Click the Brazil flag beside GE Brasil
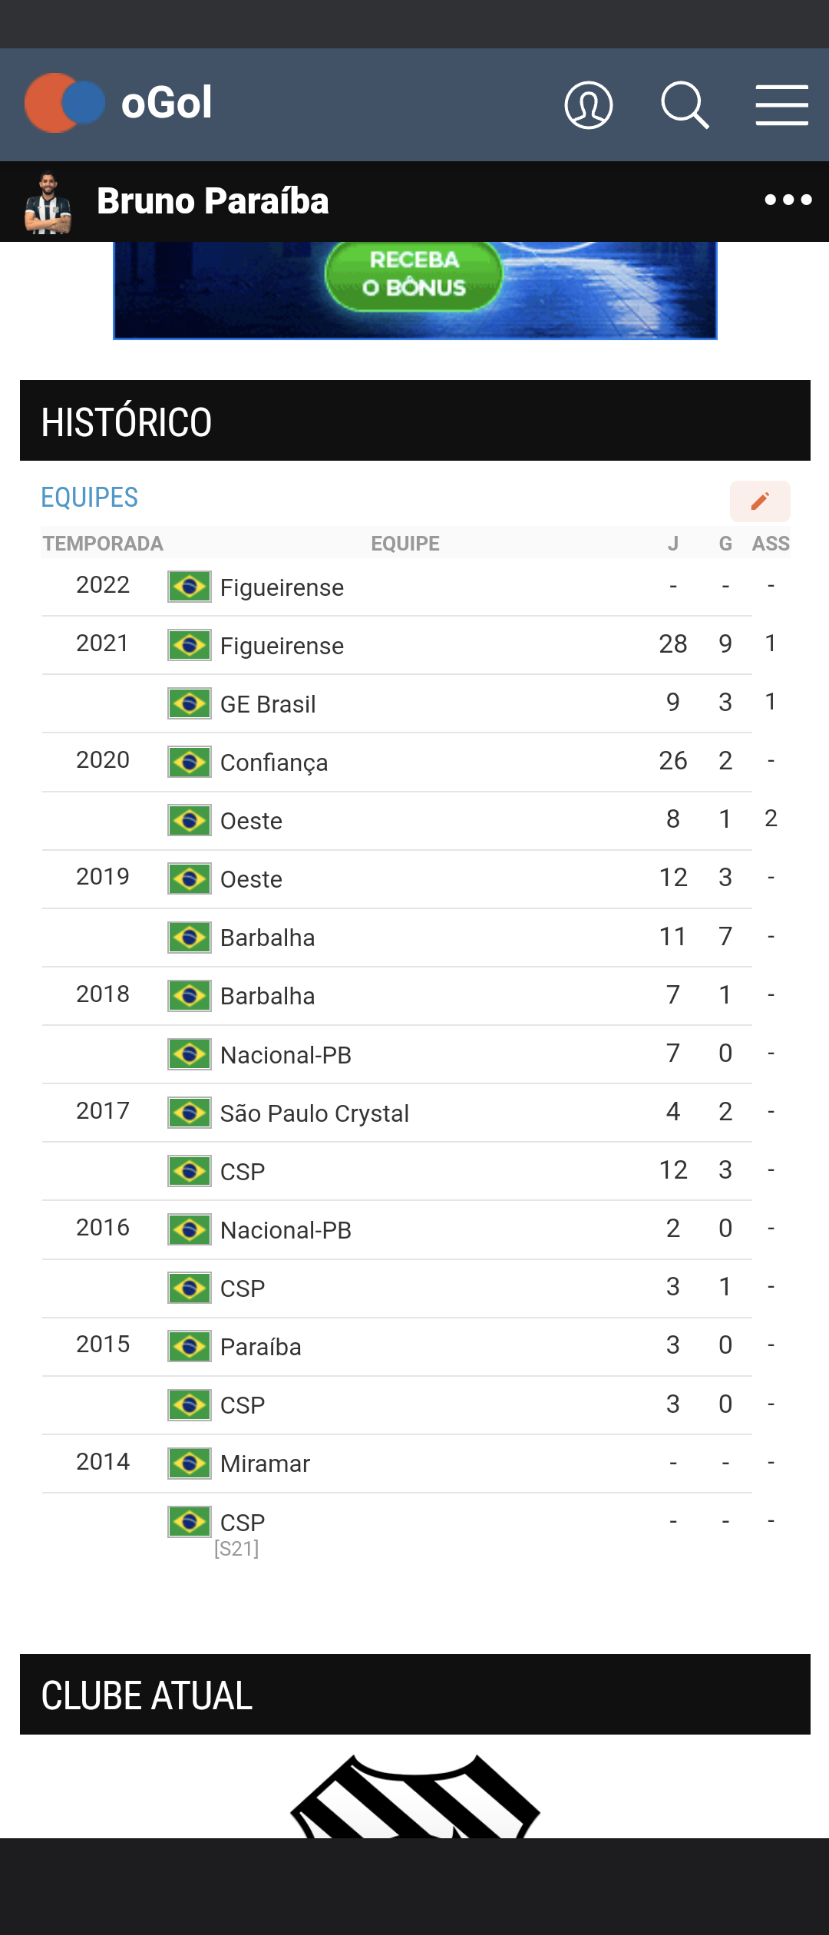The height and width of the screenshot is (1935, 829). (x=190, y=703)
